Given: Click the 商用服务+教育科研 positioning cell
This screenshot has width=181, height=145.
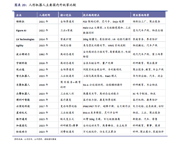Looking at the screenshot, I should [x=71, y=85].
